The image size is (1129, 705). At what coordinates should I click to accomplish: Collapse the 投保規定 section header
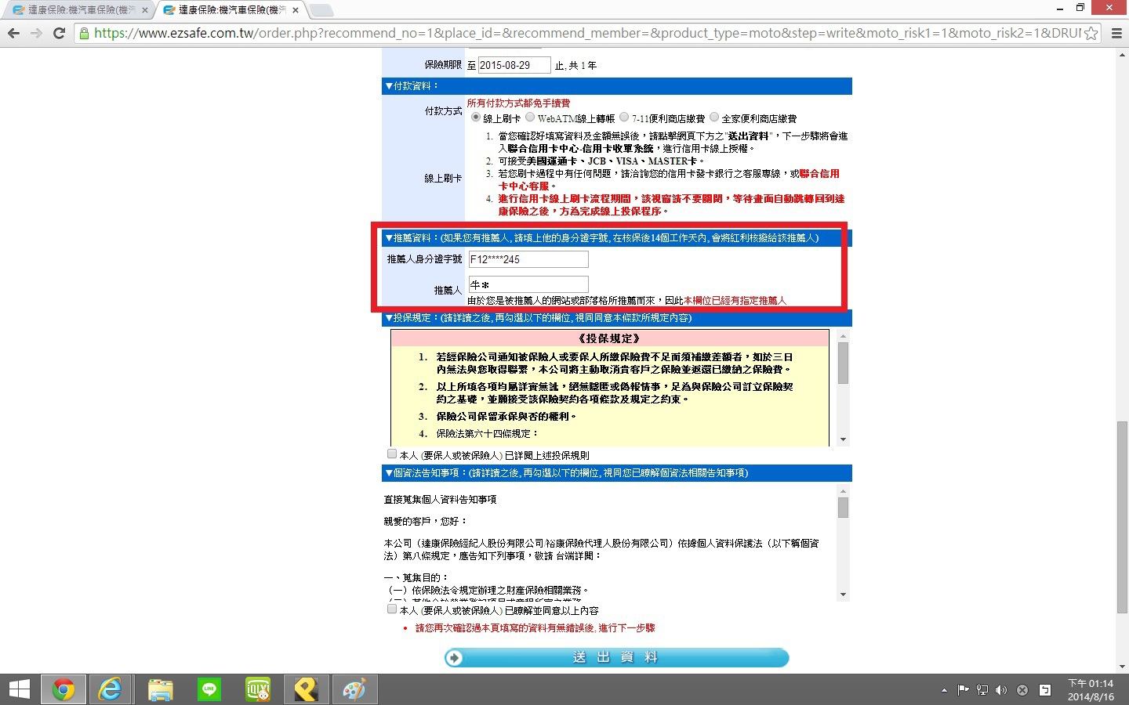click(617, 318)
